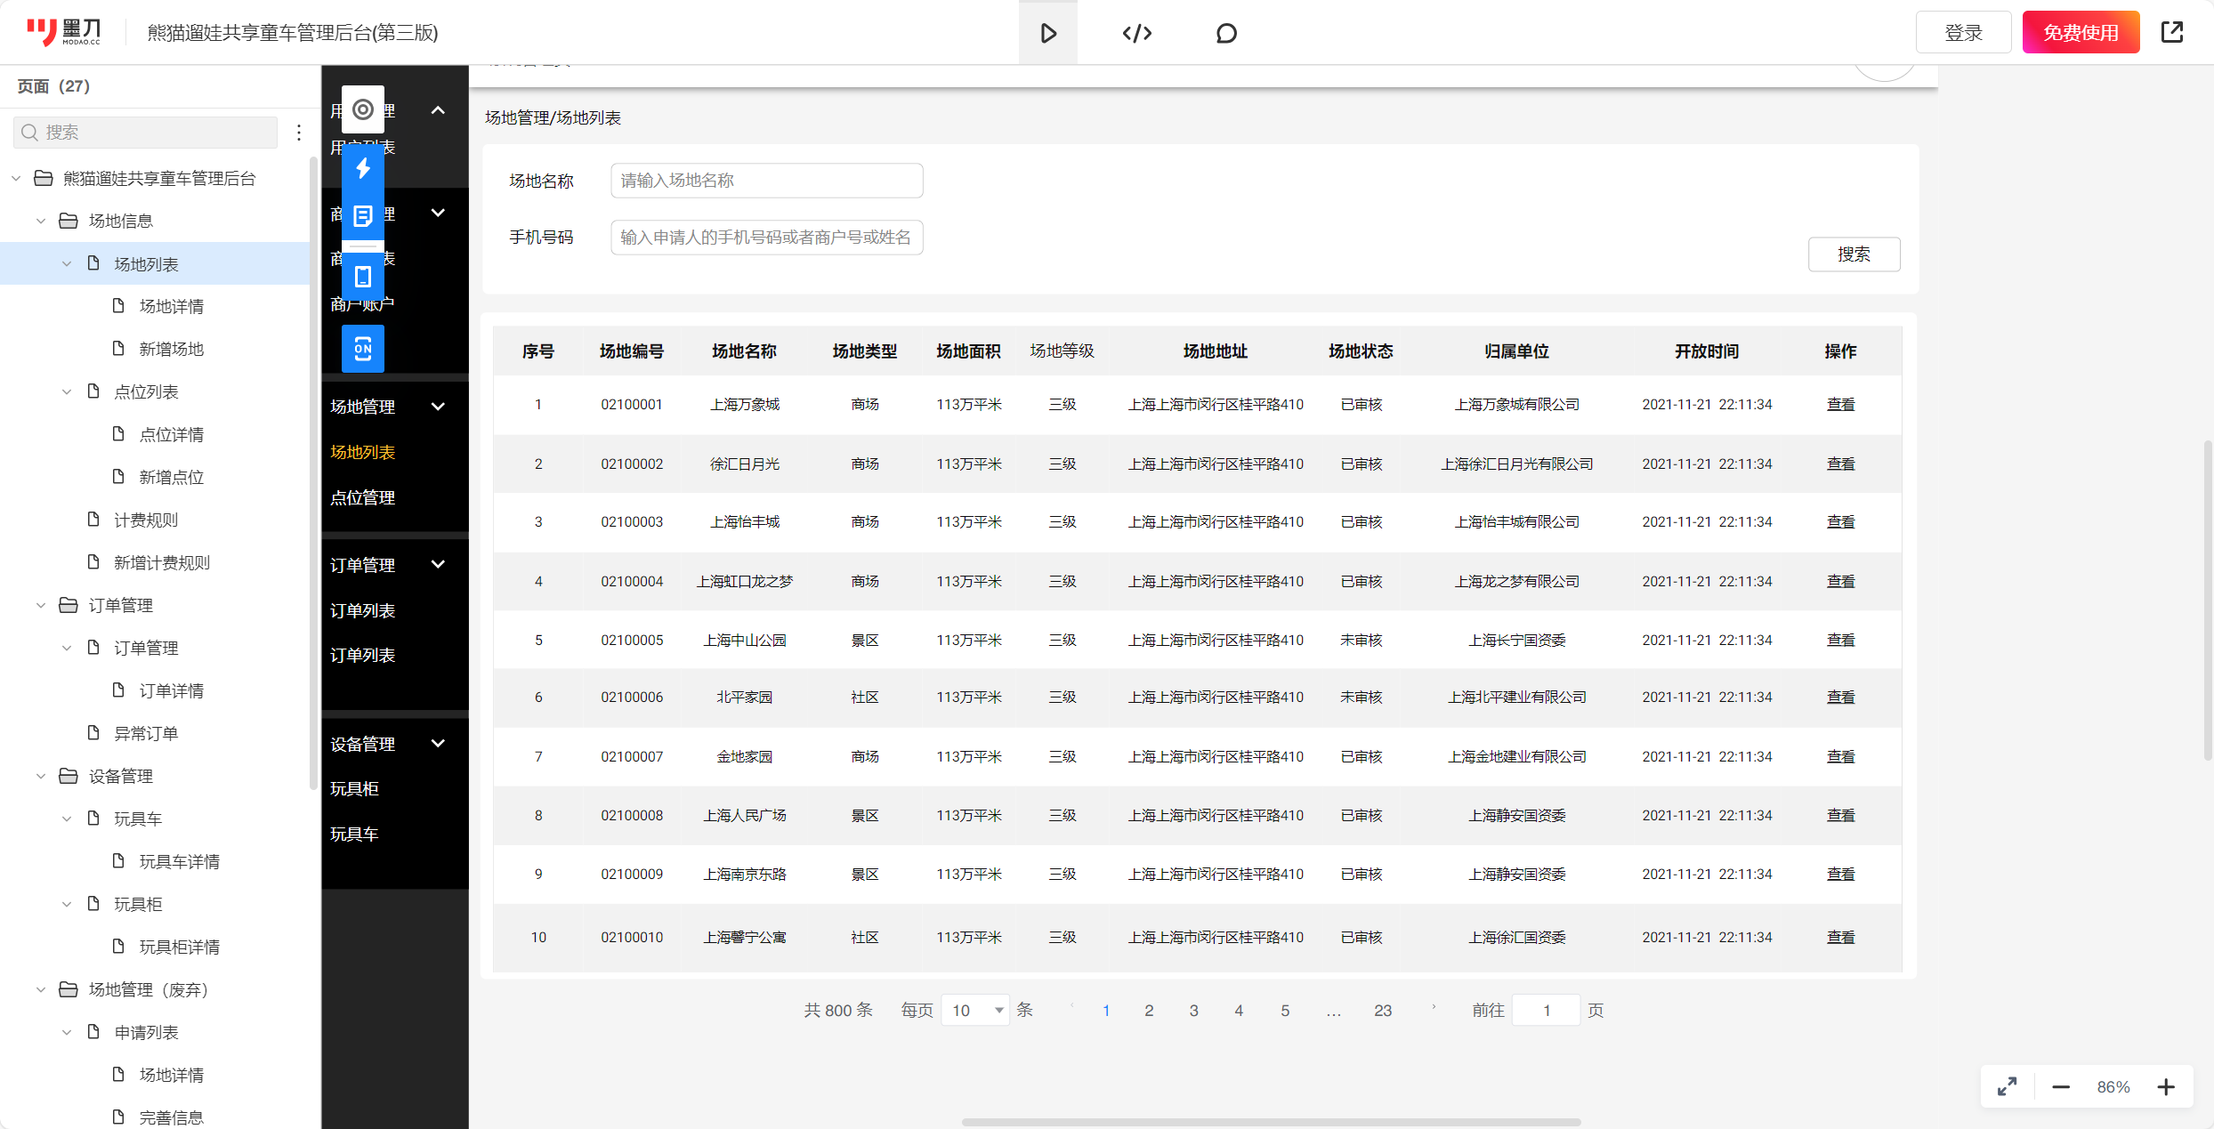
Task: Collapse the 场地管理 sidebar menu chevron
Action: click(x=438, y=407)
